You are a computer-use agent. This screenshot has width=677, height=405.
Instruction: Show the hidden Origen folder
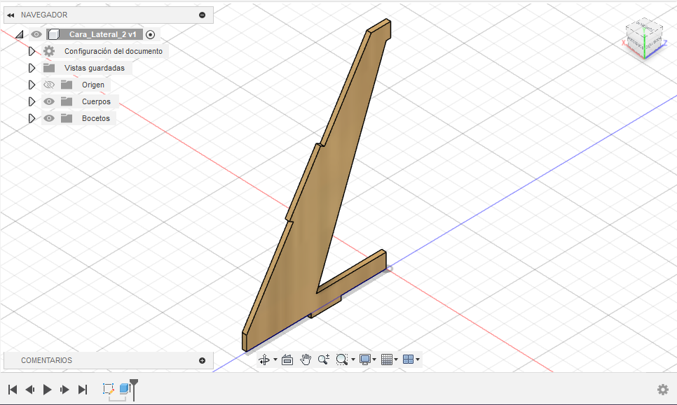(x=49, y=85)
